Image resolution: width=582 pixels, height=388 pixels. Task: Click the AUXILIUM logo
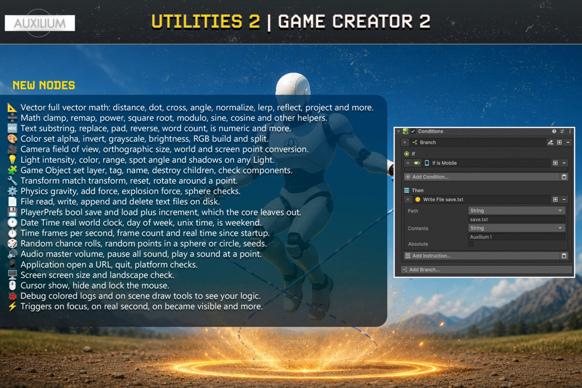(40, 23)
